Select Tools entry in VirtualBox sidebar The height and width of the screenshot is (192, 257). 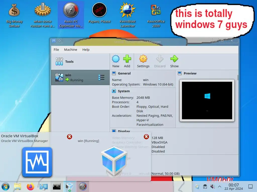click(80, 61)
